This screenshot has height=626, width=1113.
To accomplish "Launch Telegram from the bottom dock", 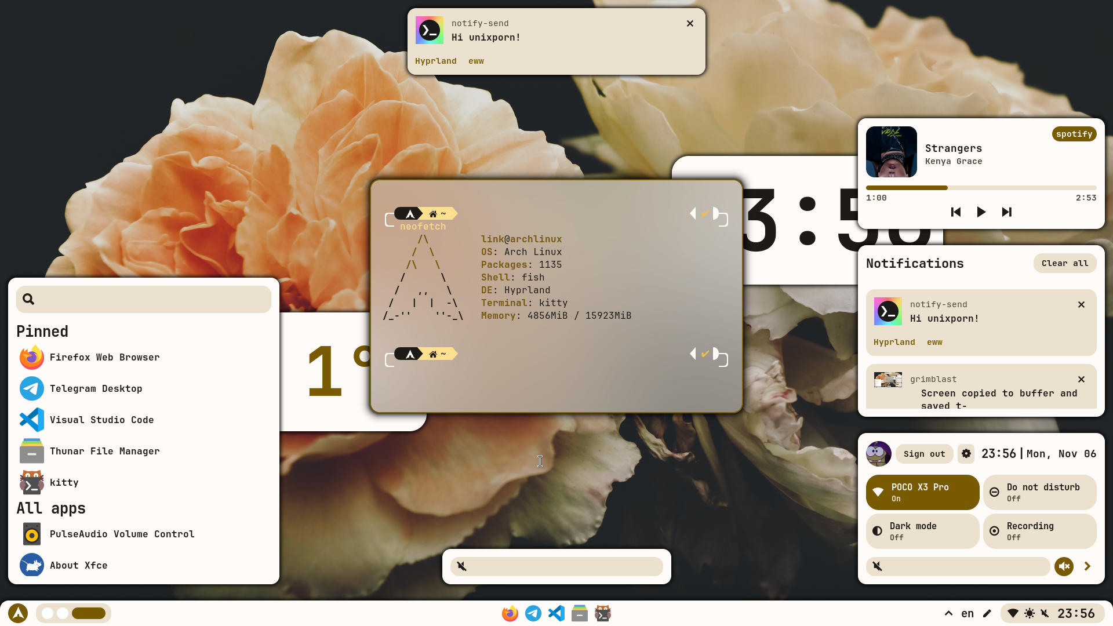I will coord(533,613).
